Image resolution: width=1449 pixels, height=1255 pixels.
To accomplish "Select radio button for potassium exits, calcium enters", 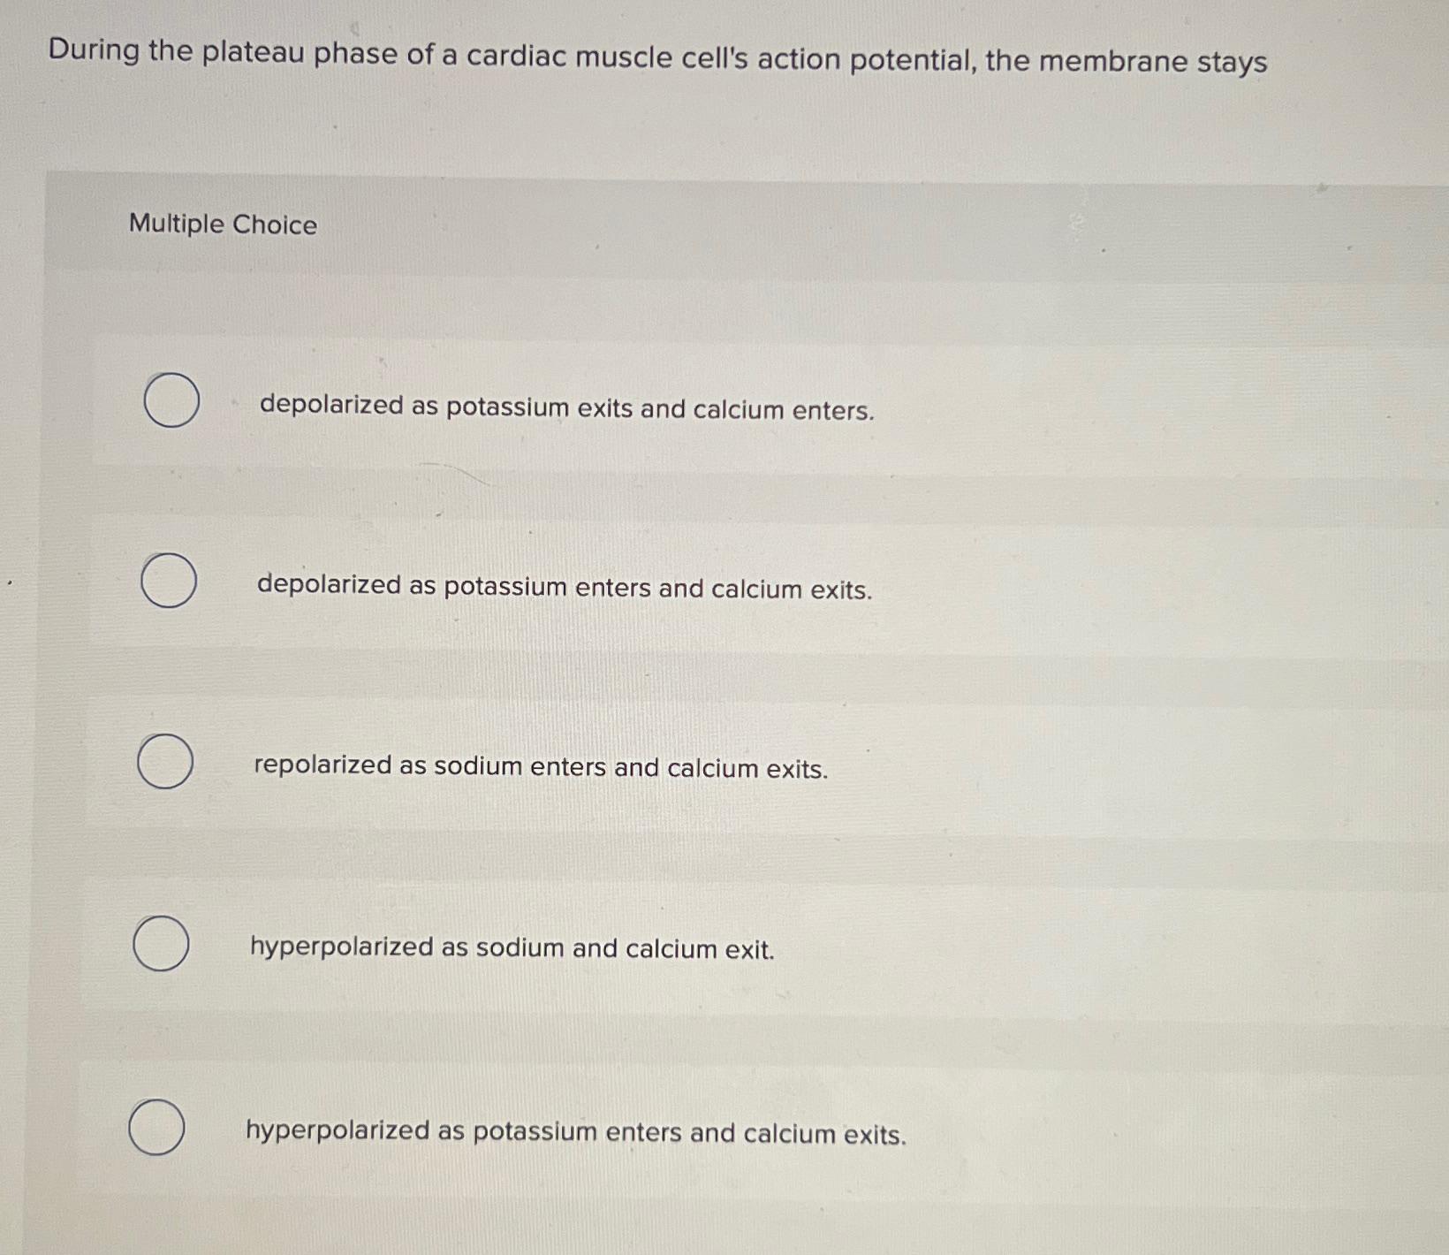I will (171, 400).
